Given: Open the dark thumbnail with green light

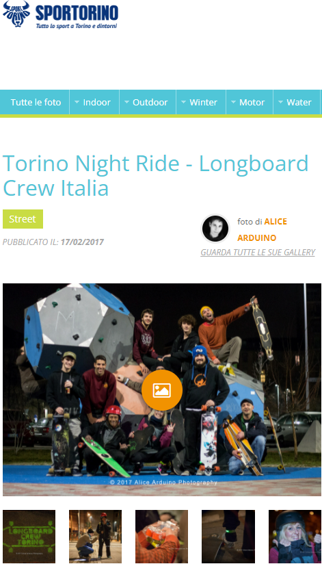Looking at the screenshot, I should (228, 537).
